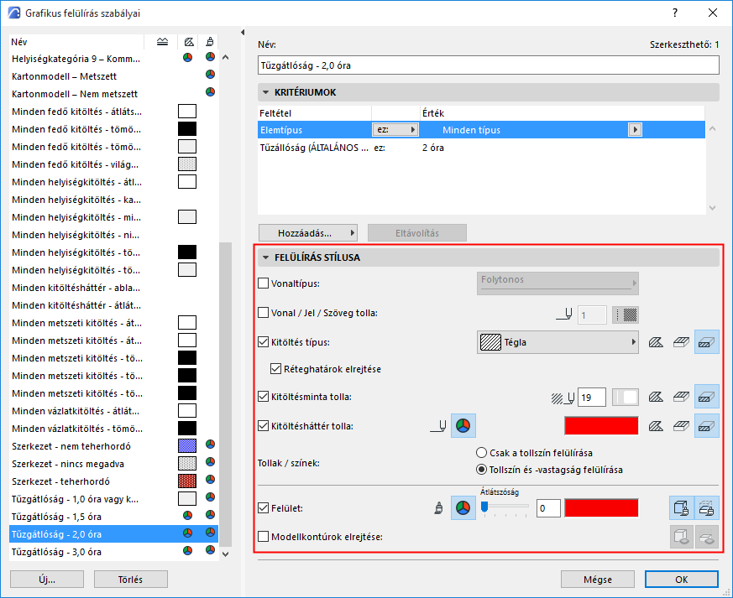Select rule Tűzgátlóság - 1,5 óra

(113, 517)
